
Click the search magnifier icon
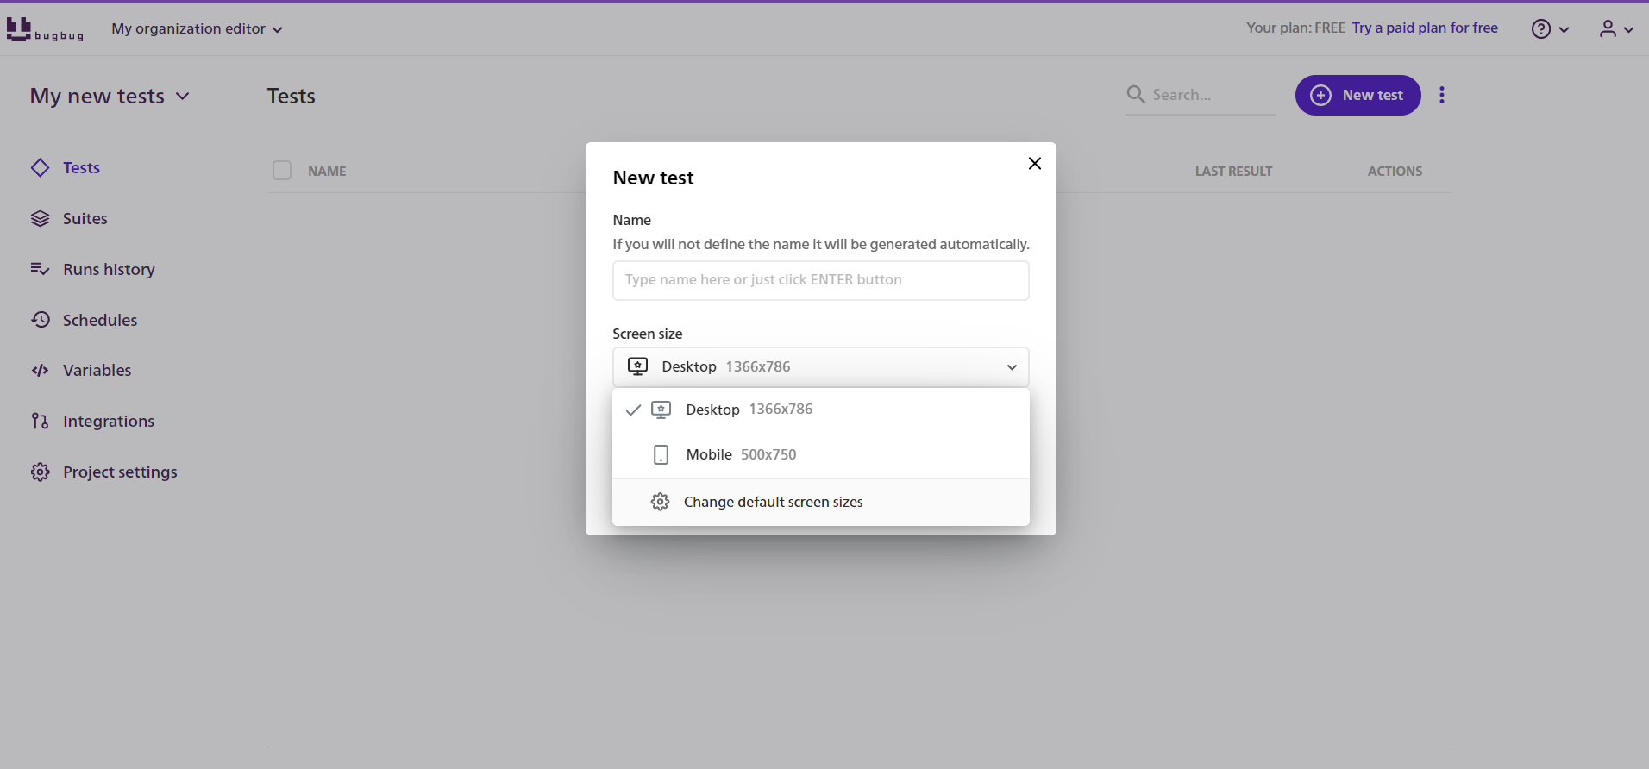pyautogui.click(x=1136, y=94)
